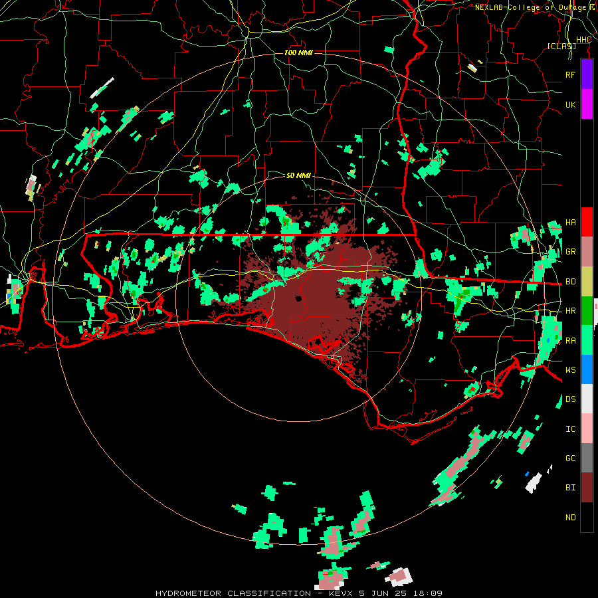Click the BD legend label
Viewport: 598px width, 598px height.
tap(570, 282)
